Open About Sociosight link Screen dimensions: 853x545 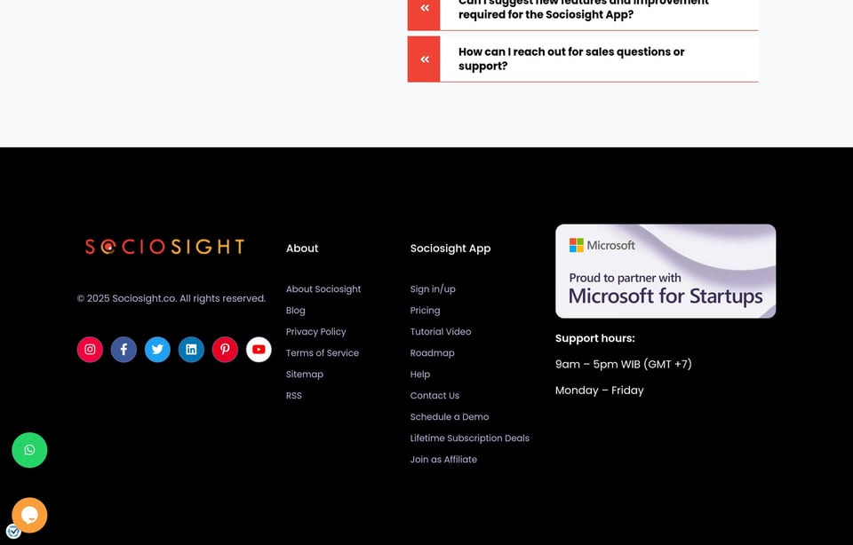coord(323,289)
